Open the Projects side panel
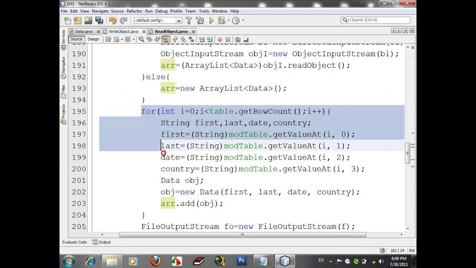Image resolution: width=476 pixels, height=268 pixels. pyautogui.click(x=63, y=115)
